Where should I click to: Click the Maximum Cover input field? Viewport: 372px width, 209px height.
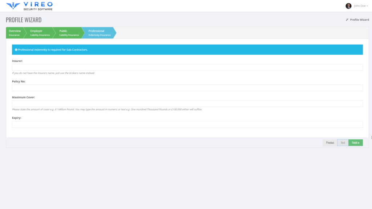(187, 103)
